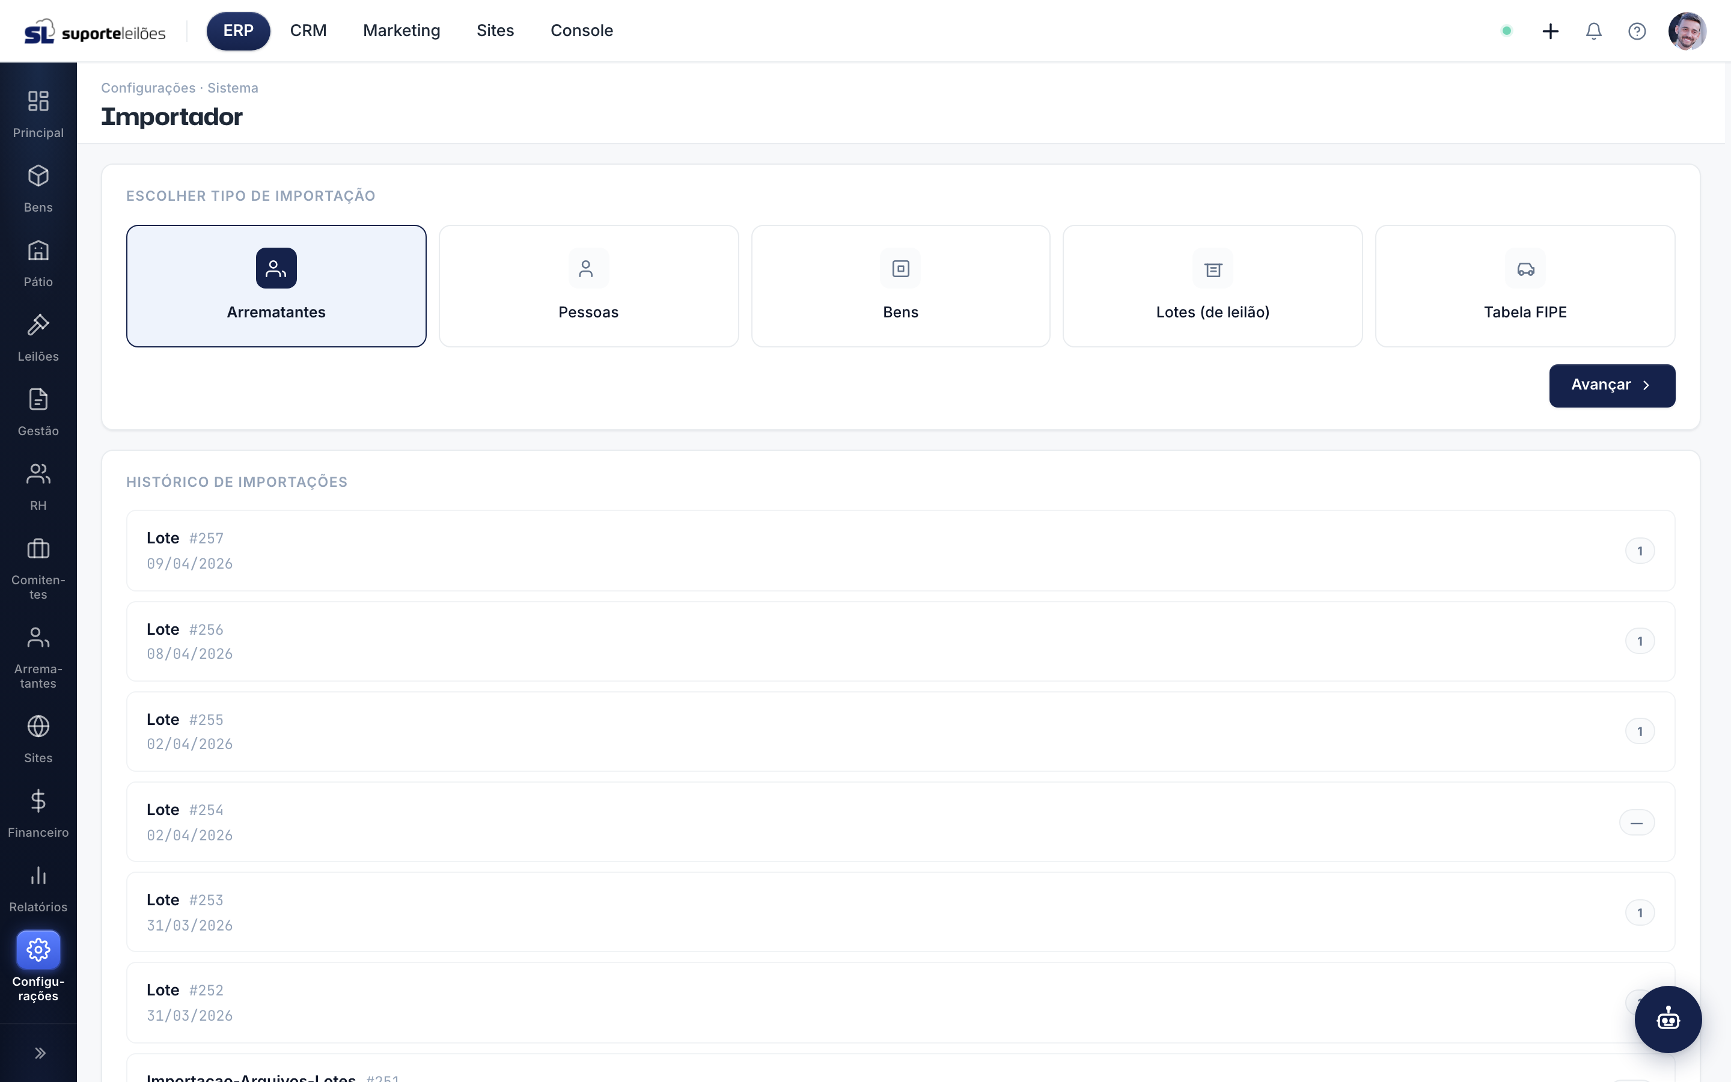Switch to the Marketing tab

(x=401, y=31)
